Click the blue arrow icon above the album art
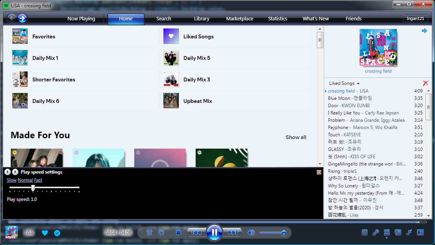Screen dimensions: 435x245 pyautogui.click(x=424, y=31)
